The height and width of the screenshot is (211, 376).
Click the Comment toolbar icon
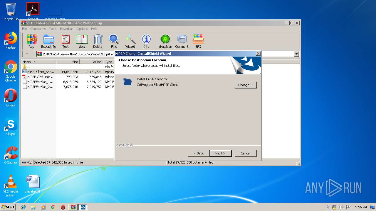tap(182, 41)
